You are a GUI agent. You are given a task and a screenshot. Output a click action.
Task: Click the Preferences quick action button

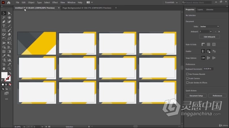click(217, 96)
